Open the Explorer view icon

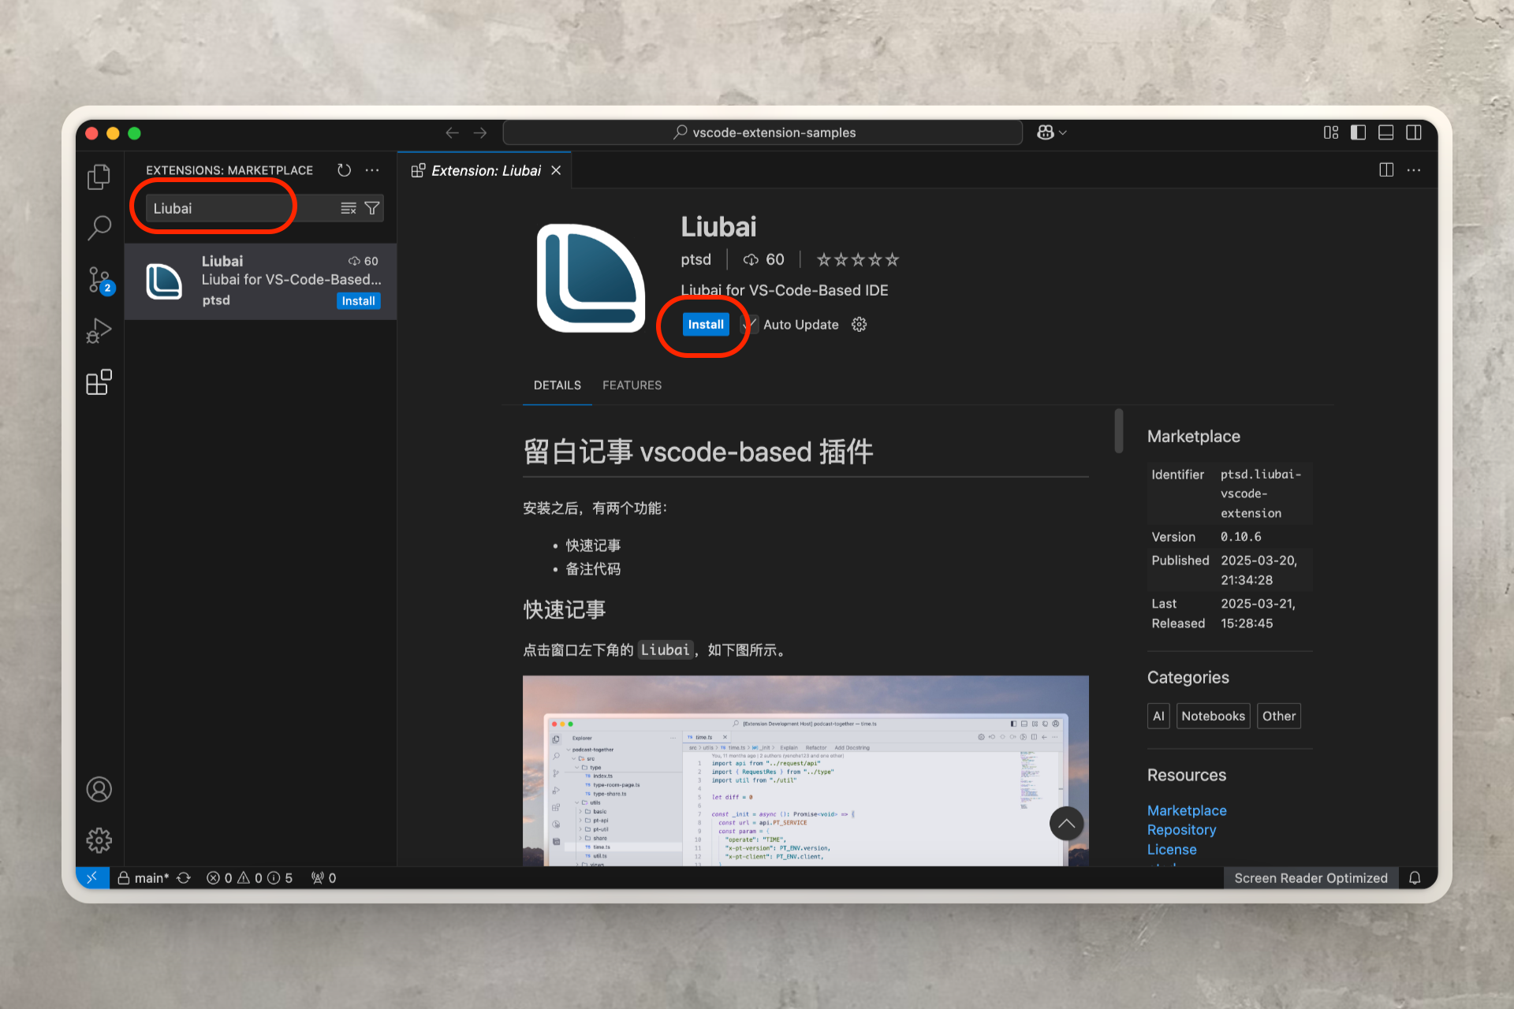point(99,177)
